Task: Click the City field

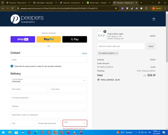Action: coord(23,123)
